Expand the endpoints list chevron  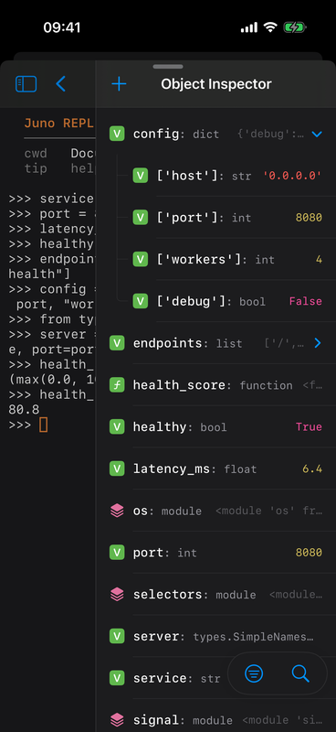click(318, 343)
